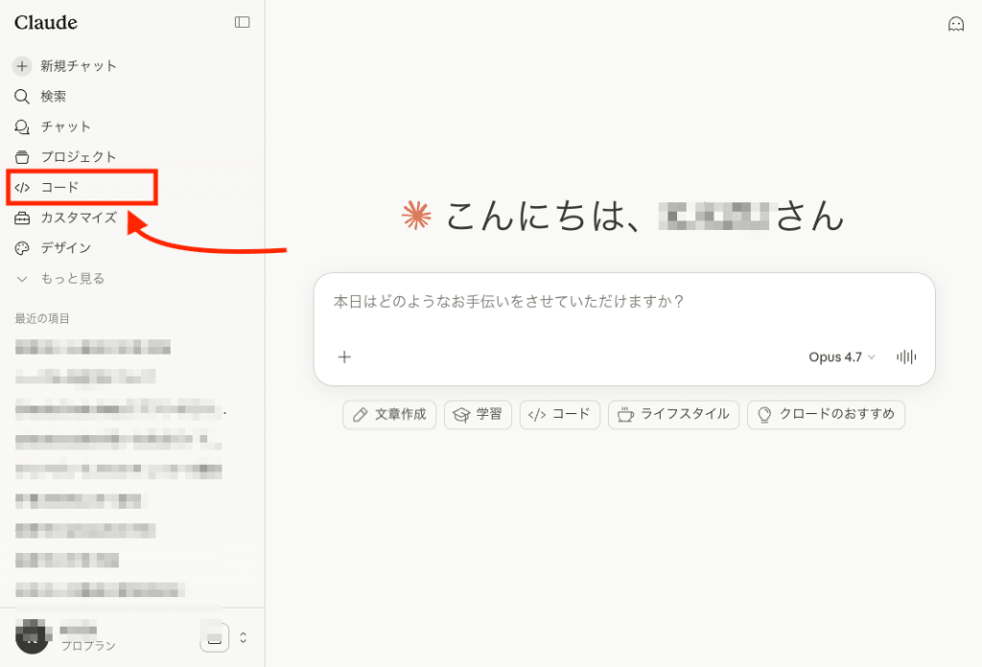Open プロジェクト in the sidebar
Image resolution: width=982 pixels, height=667 pixels.
point(79,157)
